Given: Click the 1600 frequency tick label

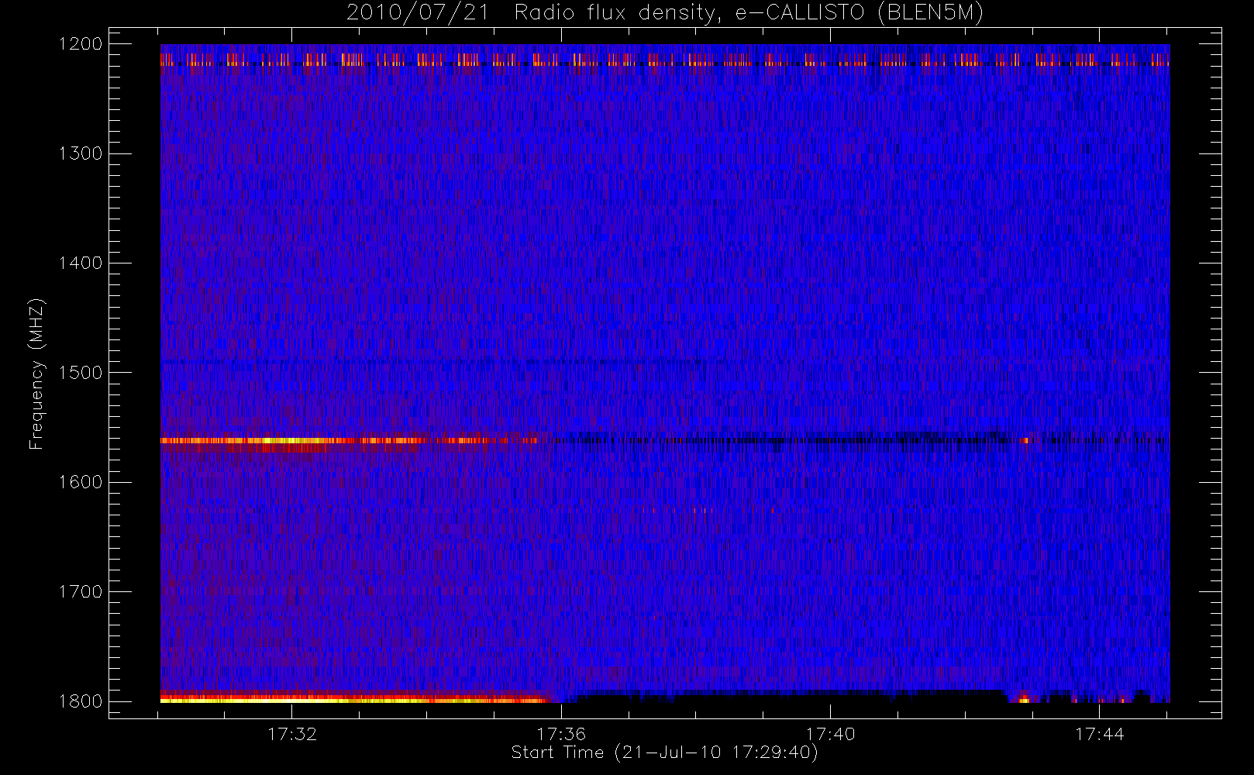Looking at the screenshot, I should tap(81, 482).
